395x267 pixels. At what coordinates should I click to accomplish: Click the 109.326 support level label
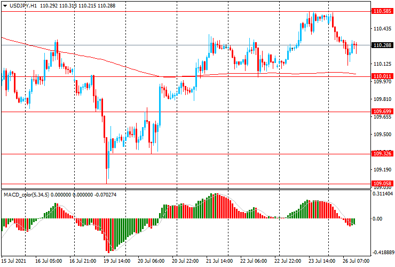coord(382,154)
